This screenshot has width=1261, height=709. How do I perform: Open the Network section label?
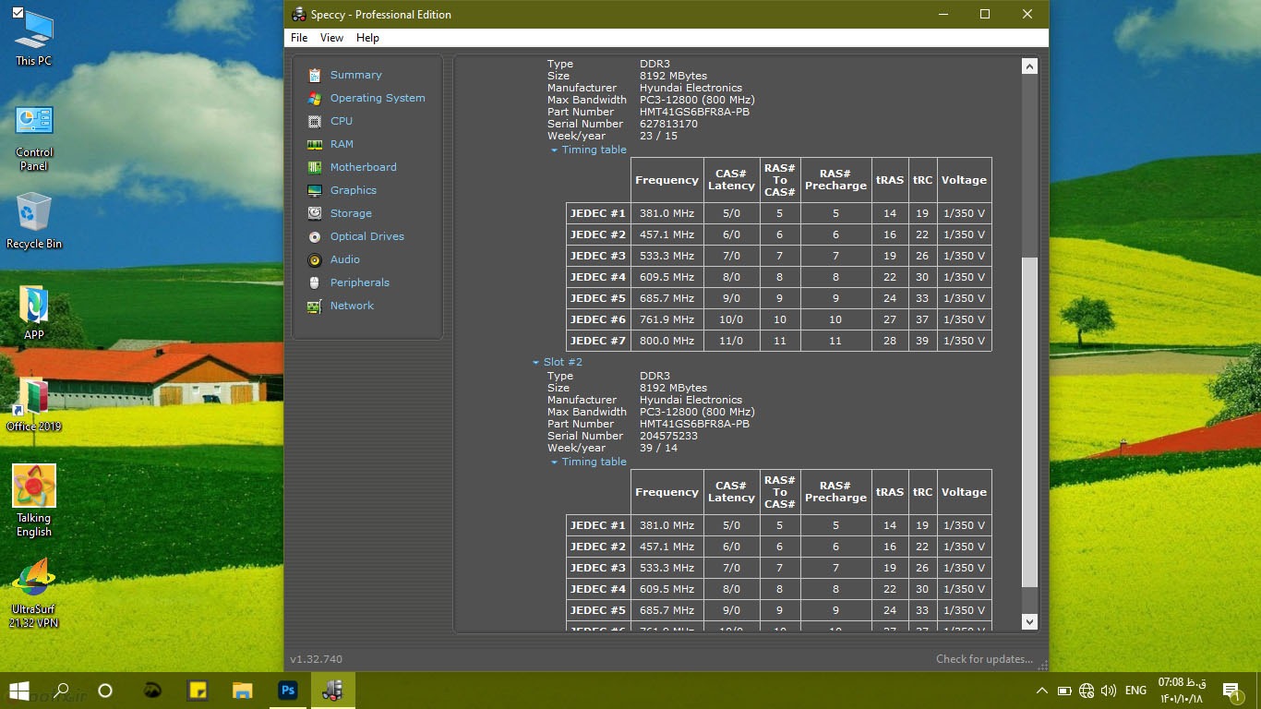352,306
